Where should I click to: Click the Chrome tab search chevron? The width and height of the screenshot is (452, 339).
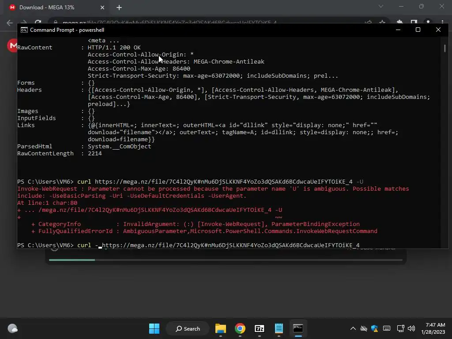(x=381, y=6)
